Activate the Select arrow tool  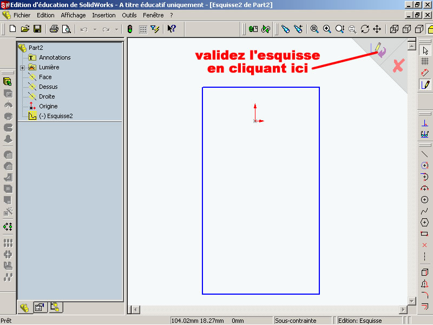[425, 50]
